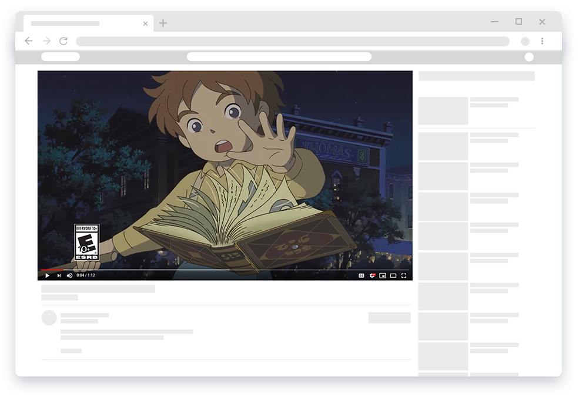
Task: Click the subscribe button placeholder
Action: tap(389, 318)
